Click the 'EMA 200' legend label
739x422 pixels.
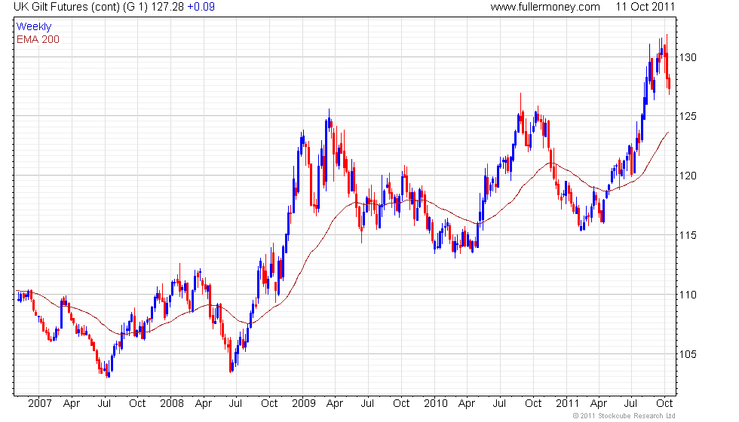tap(38, 39)
